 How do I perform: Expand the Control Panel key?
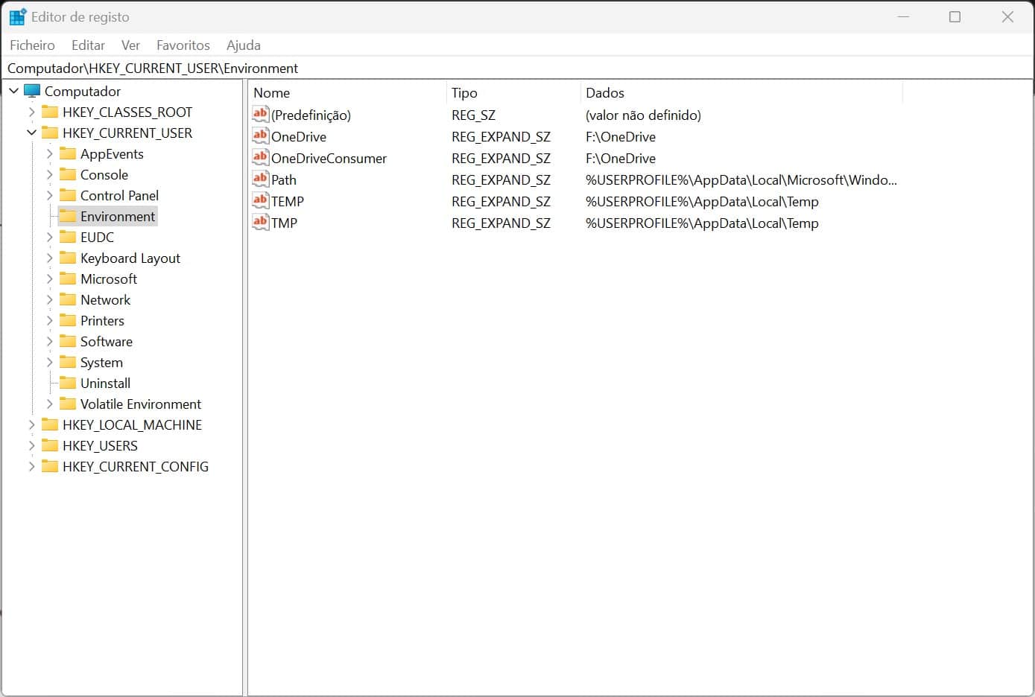click(x=50, y=196)
